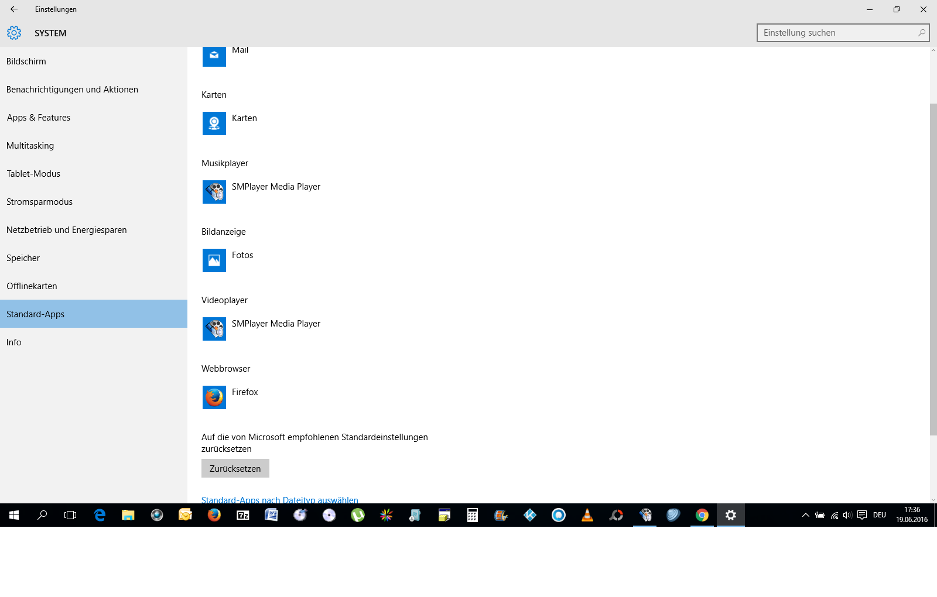Open Netzbetrieb und Energiesparen
Viewport: 937px width, 597px height.
point(94,230)
